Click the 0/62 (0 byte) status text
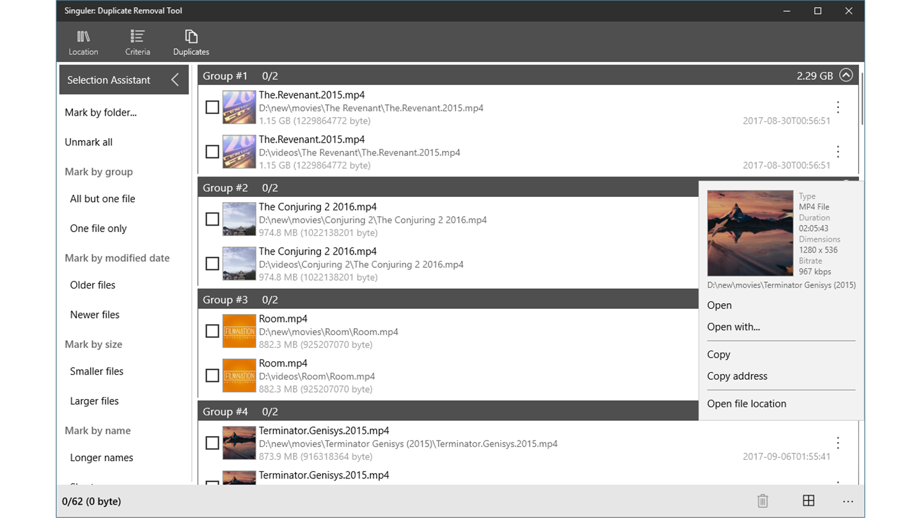 [x=91, y=501]
